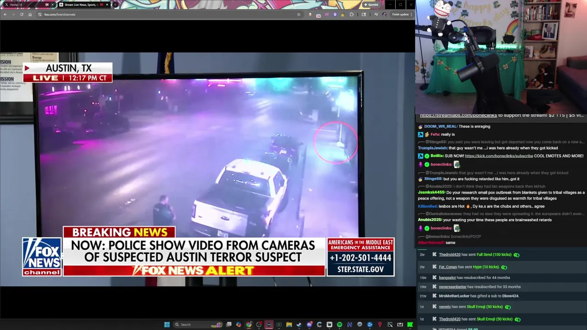Screen dimensions: 587x330
Task: Open the Extensions puzzle-piece icon
Action: (352, 14)
